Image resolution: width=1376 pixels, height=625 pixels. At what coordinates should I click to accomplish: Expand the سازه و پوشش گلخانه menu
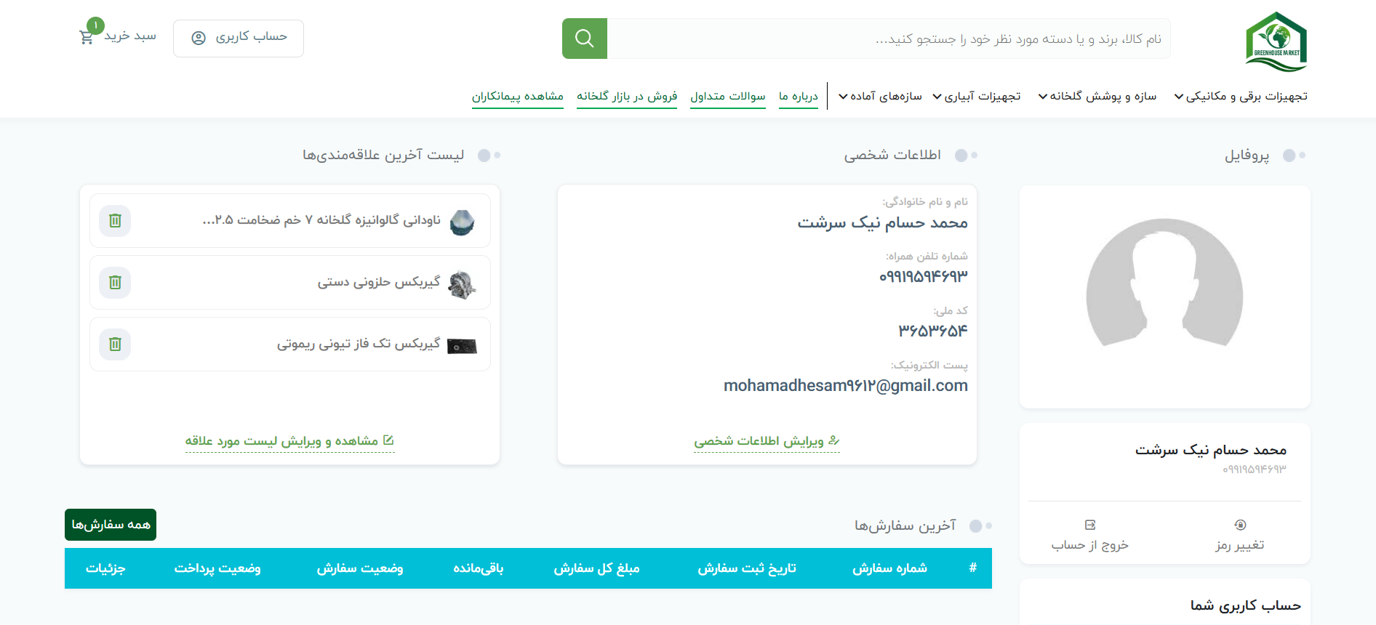(1097, 96)
